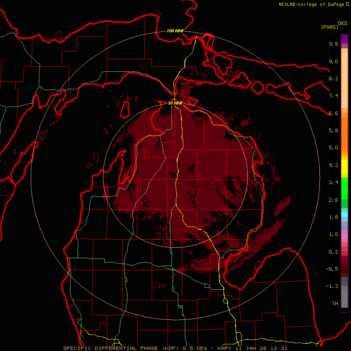Click the 11 JAN 26 date stamp
Viewport: 351px width, 351px height.
click(250, 348)
